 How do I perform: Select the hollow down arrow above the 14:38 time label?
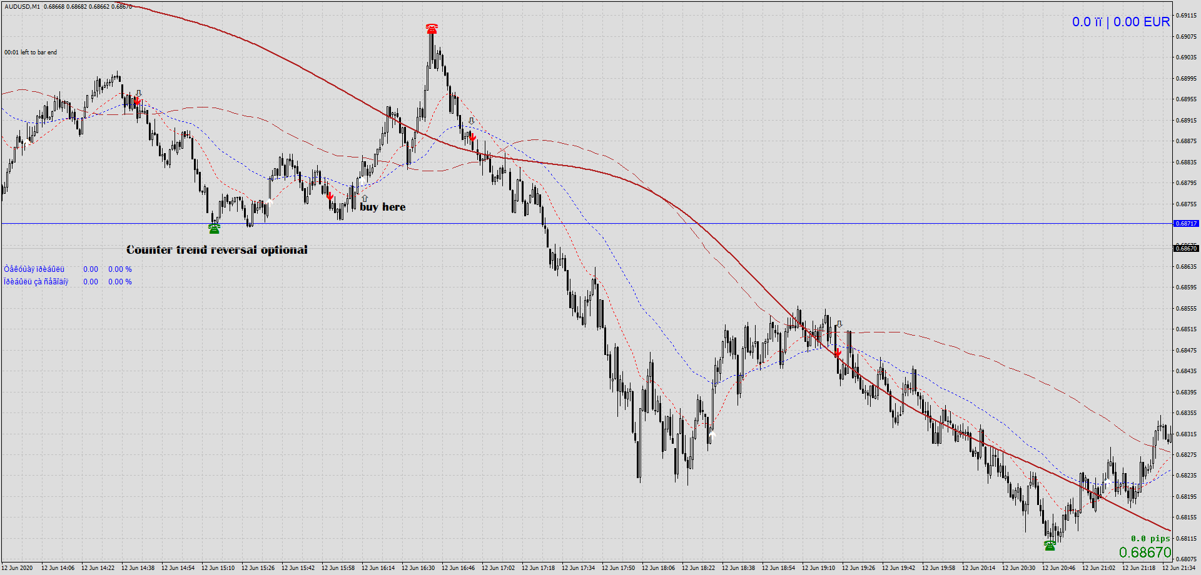coord(139,93)
